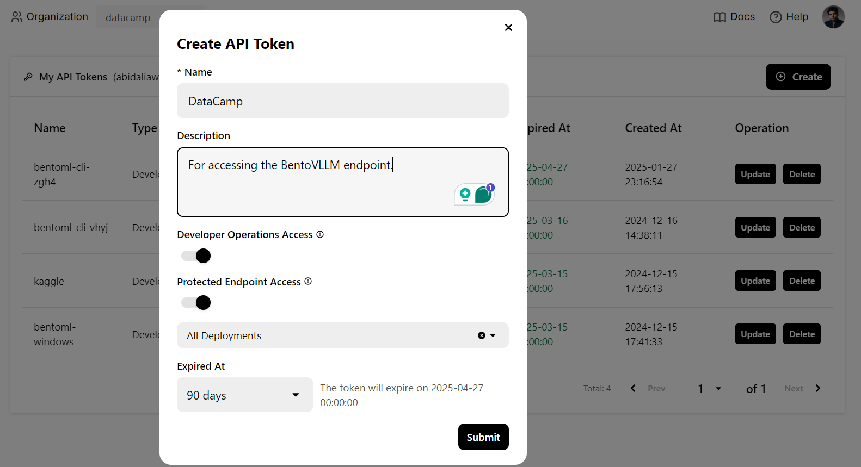861x467 pixels.
Task: Click the Create button
Action: [x=798, y=77]
